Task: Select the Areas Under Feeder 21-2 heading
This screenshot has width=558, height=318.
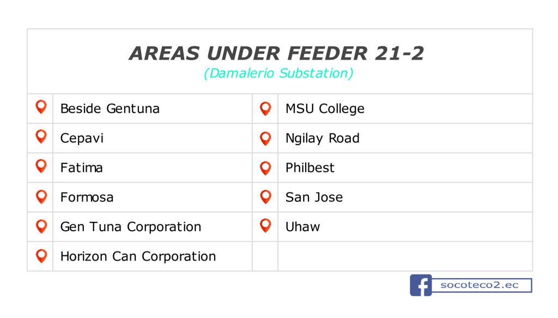Action: (276, 53)
